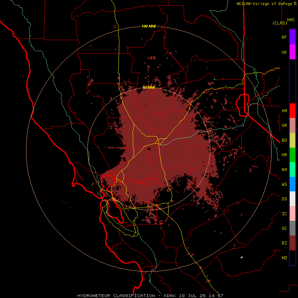Click the GR legend label
Viewport: 298px width, 298px height.
284,125
